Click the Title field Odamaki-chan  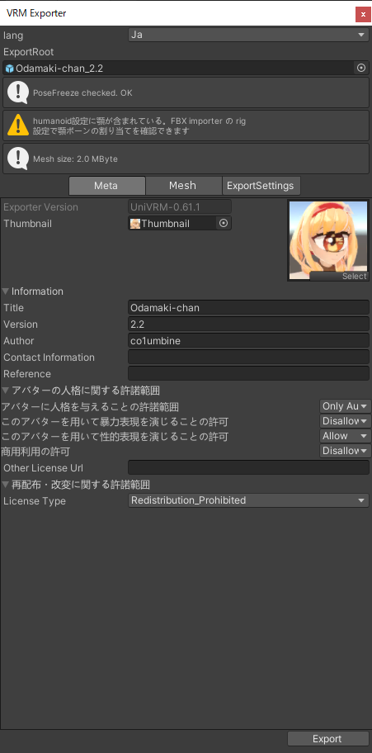tap(248, 308)
